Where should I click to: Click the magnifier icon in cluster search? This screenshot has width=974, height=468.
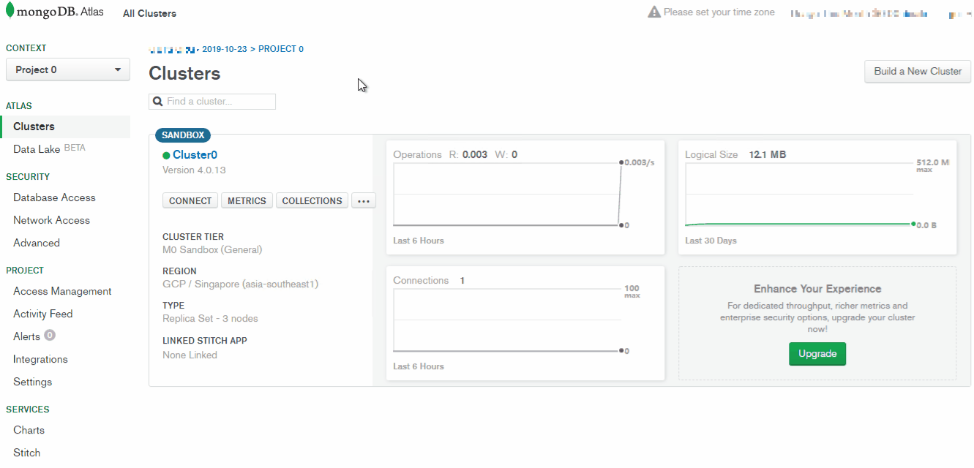(x=157, y=102)
